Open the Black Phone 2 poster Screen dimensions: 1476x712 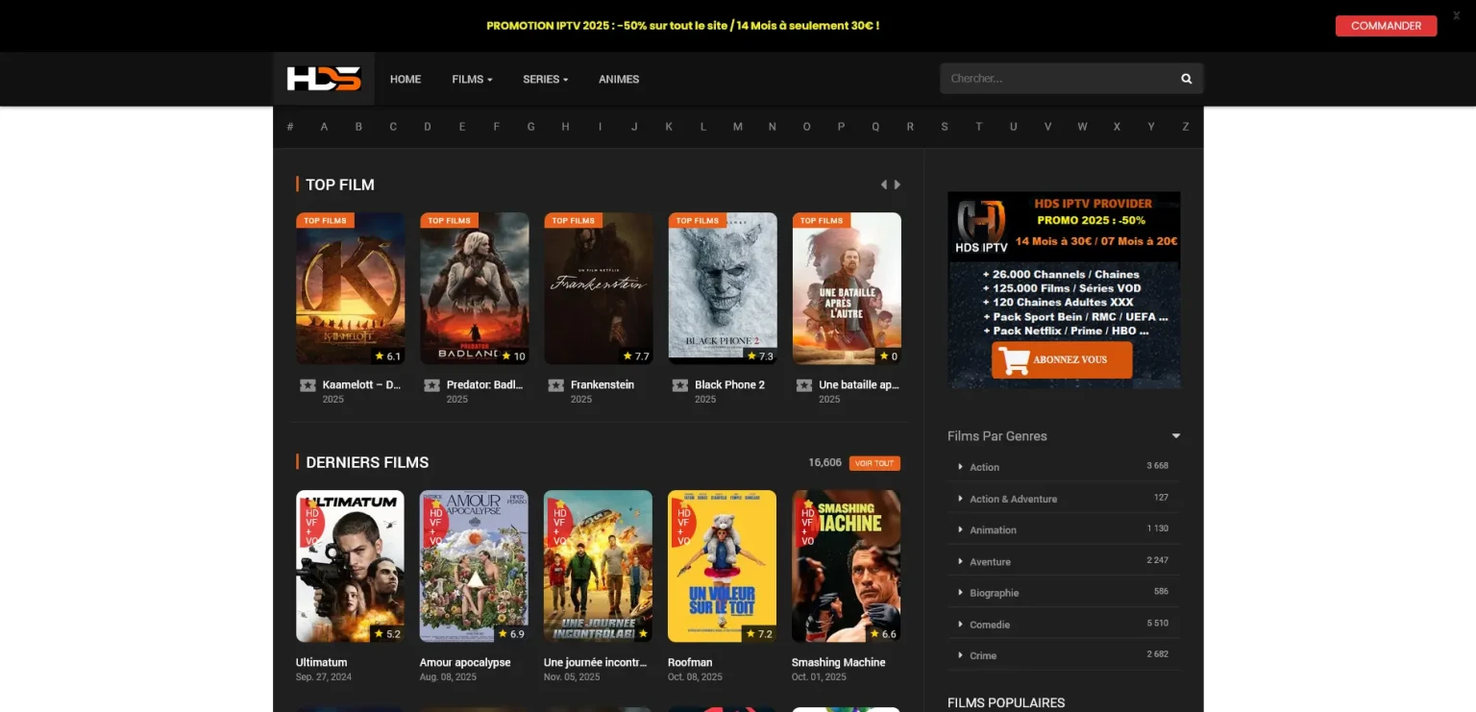tap(723, 288)
